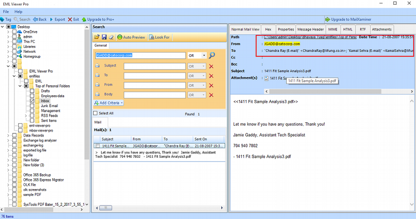Collapse the Desktop tree node

coord(3,27)
